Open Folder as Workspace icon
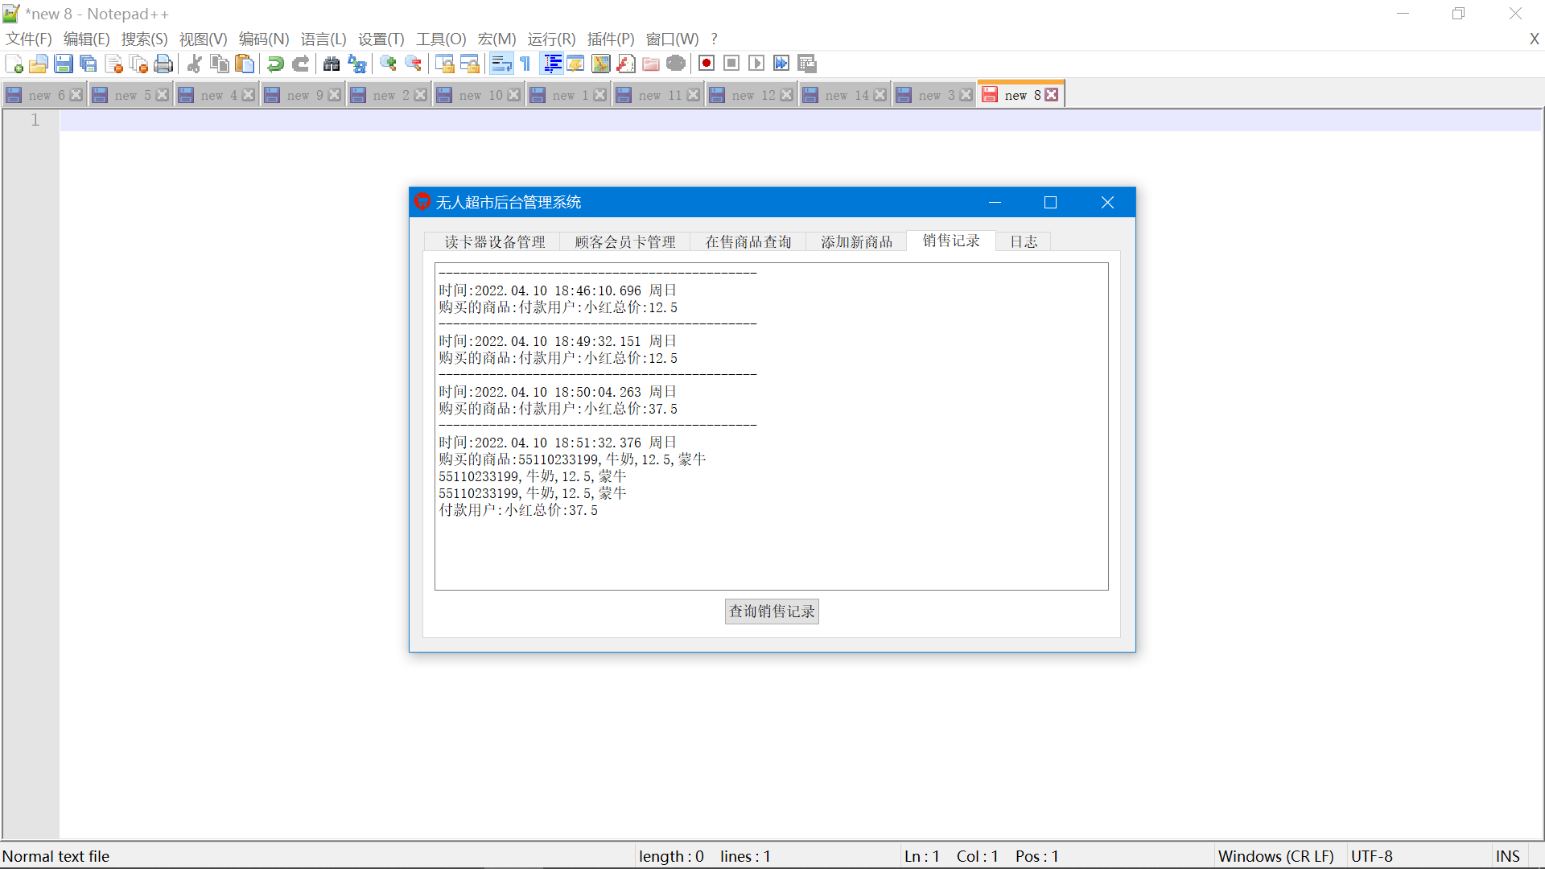Image resolution: width=1545 pixels, height=869 pixels. pos(651,64)
